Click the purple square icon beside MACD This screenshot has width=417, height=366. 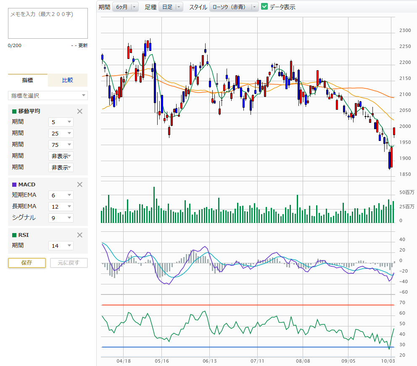point(14,185)
